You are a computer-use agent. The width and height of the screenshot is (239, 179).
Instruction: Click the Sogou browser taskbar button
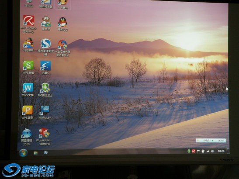(45, 152)
